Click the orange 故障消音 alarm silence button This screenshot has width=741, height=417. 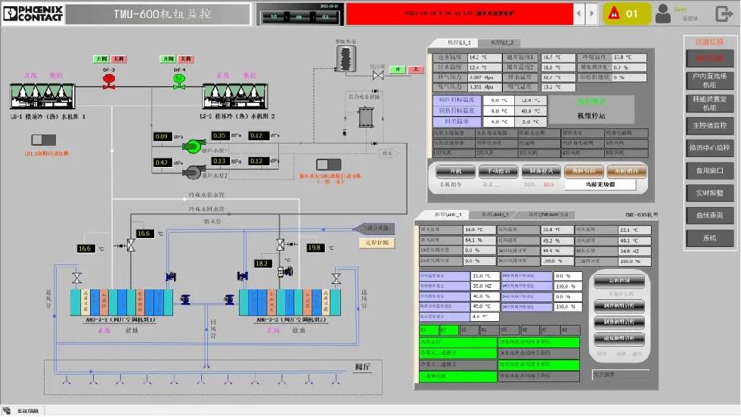pyautogui.click(x=626, y=171)
